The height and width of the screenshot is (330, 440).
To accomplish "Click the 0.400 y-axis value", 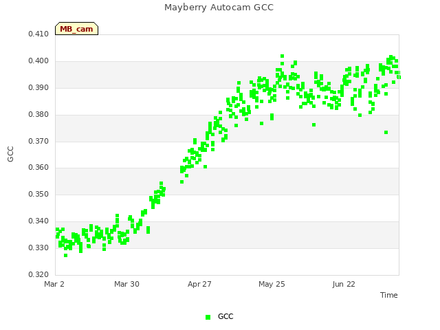I will pos(38,60).
